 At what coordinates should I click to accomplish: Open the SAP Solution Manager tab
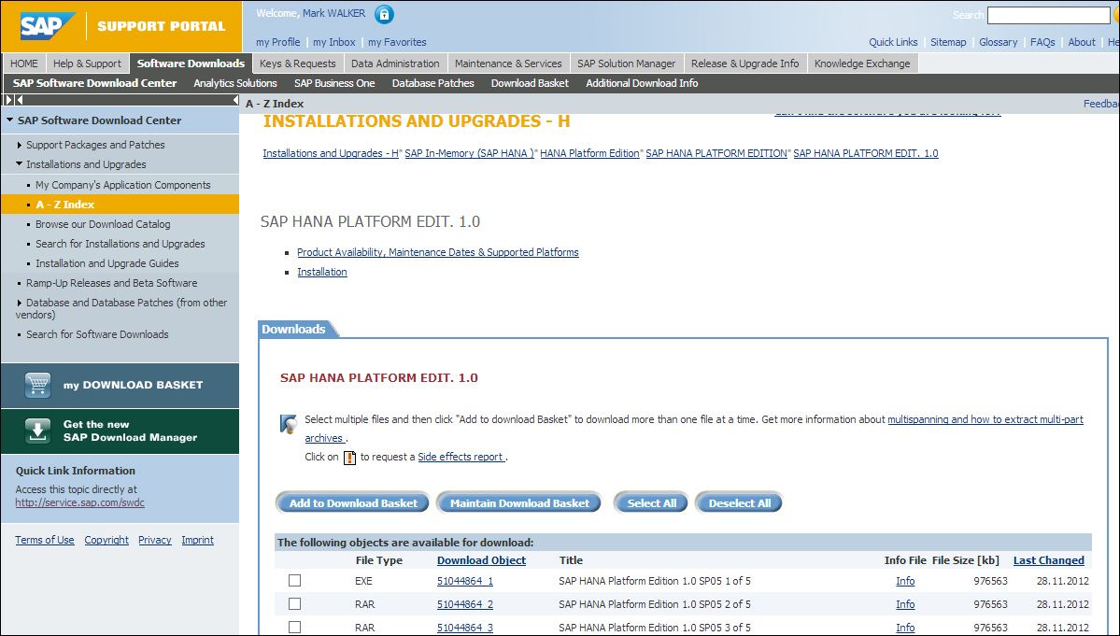pos(627,64)
